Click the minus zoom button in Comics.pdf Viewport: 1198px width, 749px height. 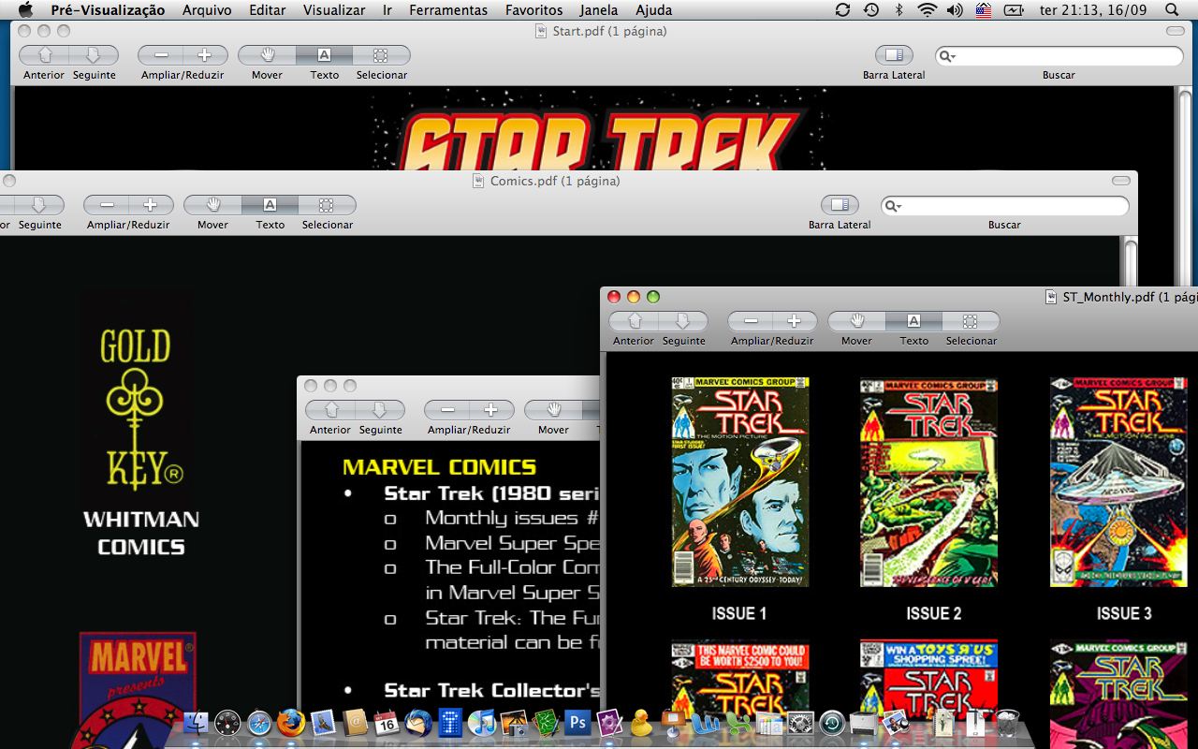click(107, 205)
